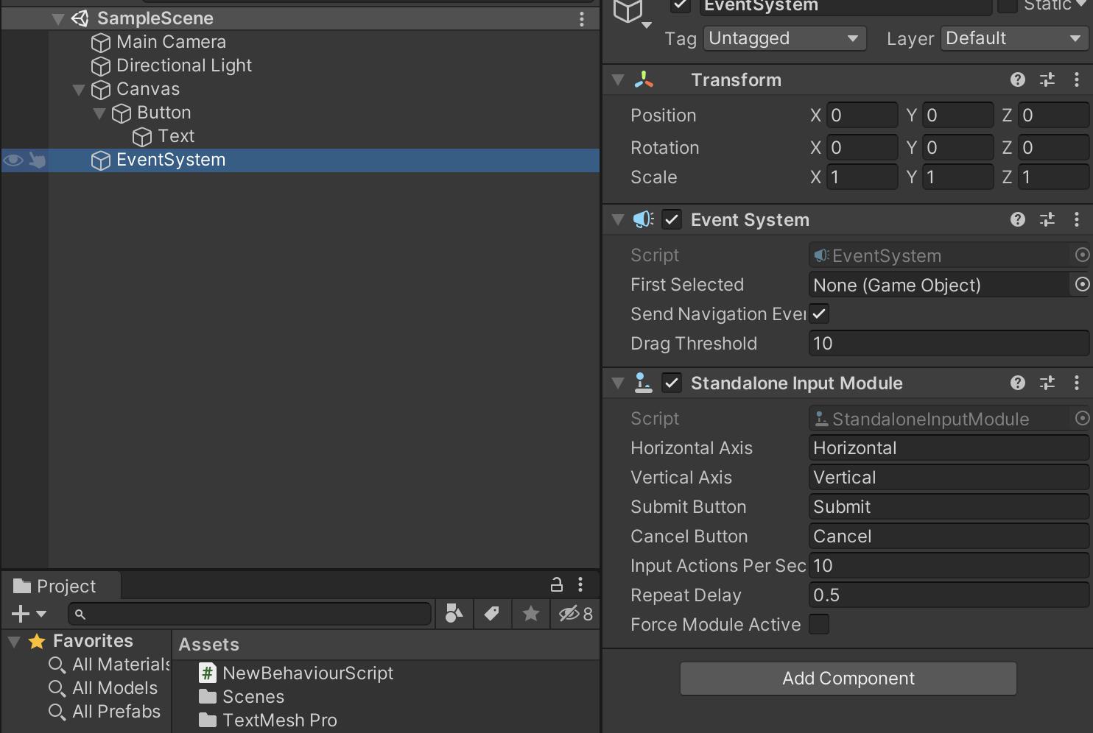Click Drag Threshold value field
The image size is (1093, 733).
(x=949, y=344)
